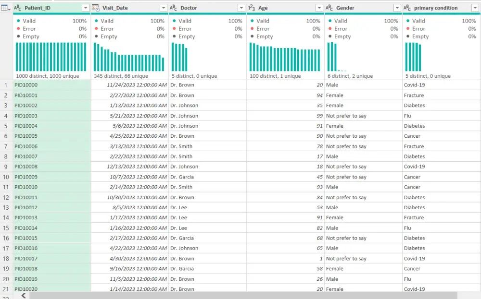Click the horizontal scrollbar track at bottom
This screenshot has width=481, height=299.
(x=243, y=295)
